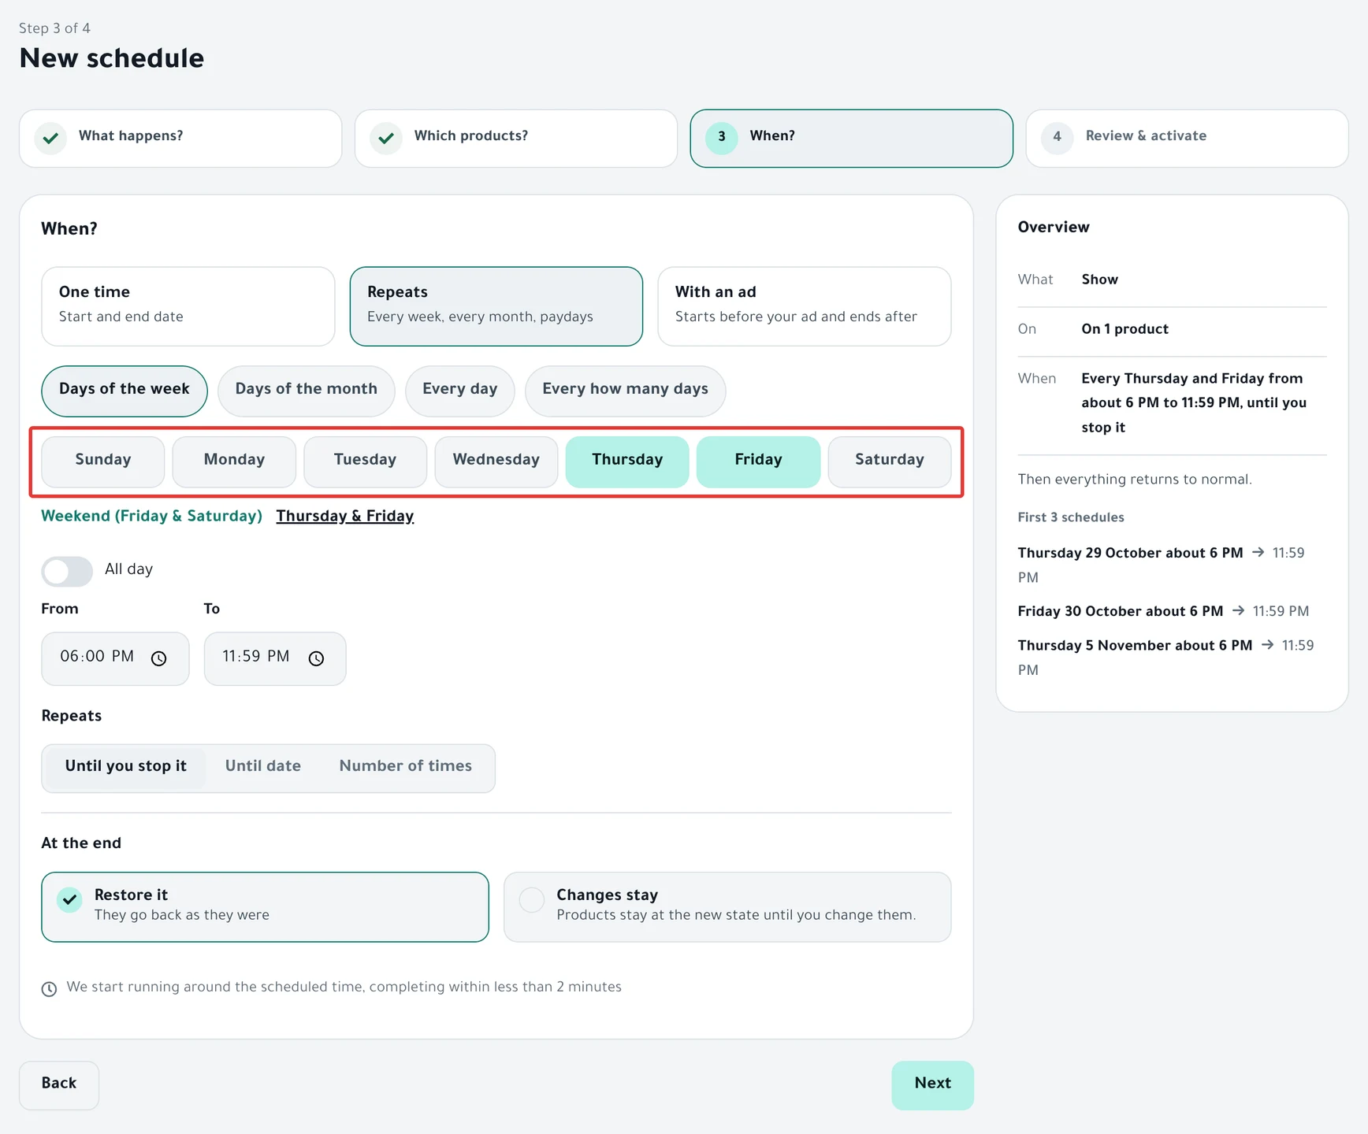This screenshot has height=1134, width=1368.
Task: Enable Monday in the weekday selector
Action: 234,461
